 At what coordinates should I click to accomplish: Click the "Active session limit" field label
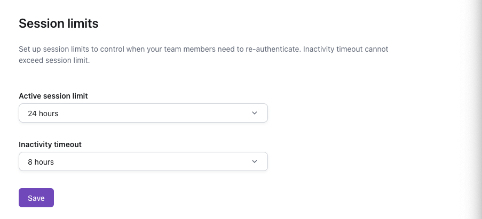pyautogui.click(x=53, y=96)
